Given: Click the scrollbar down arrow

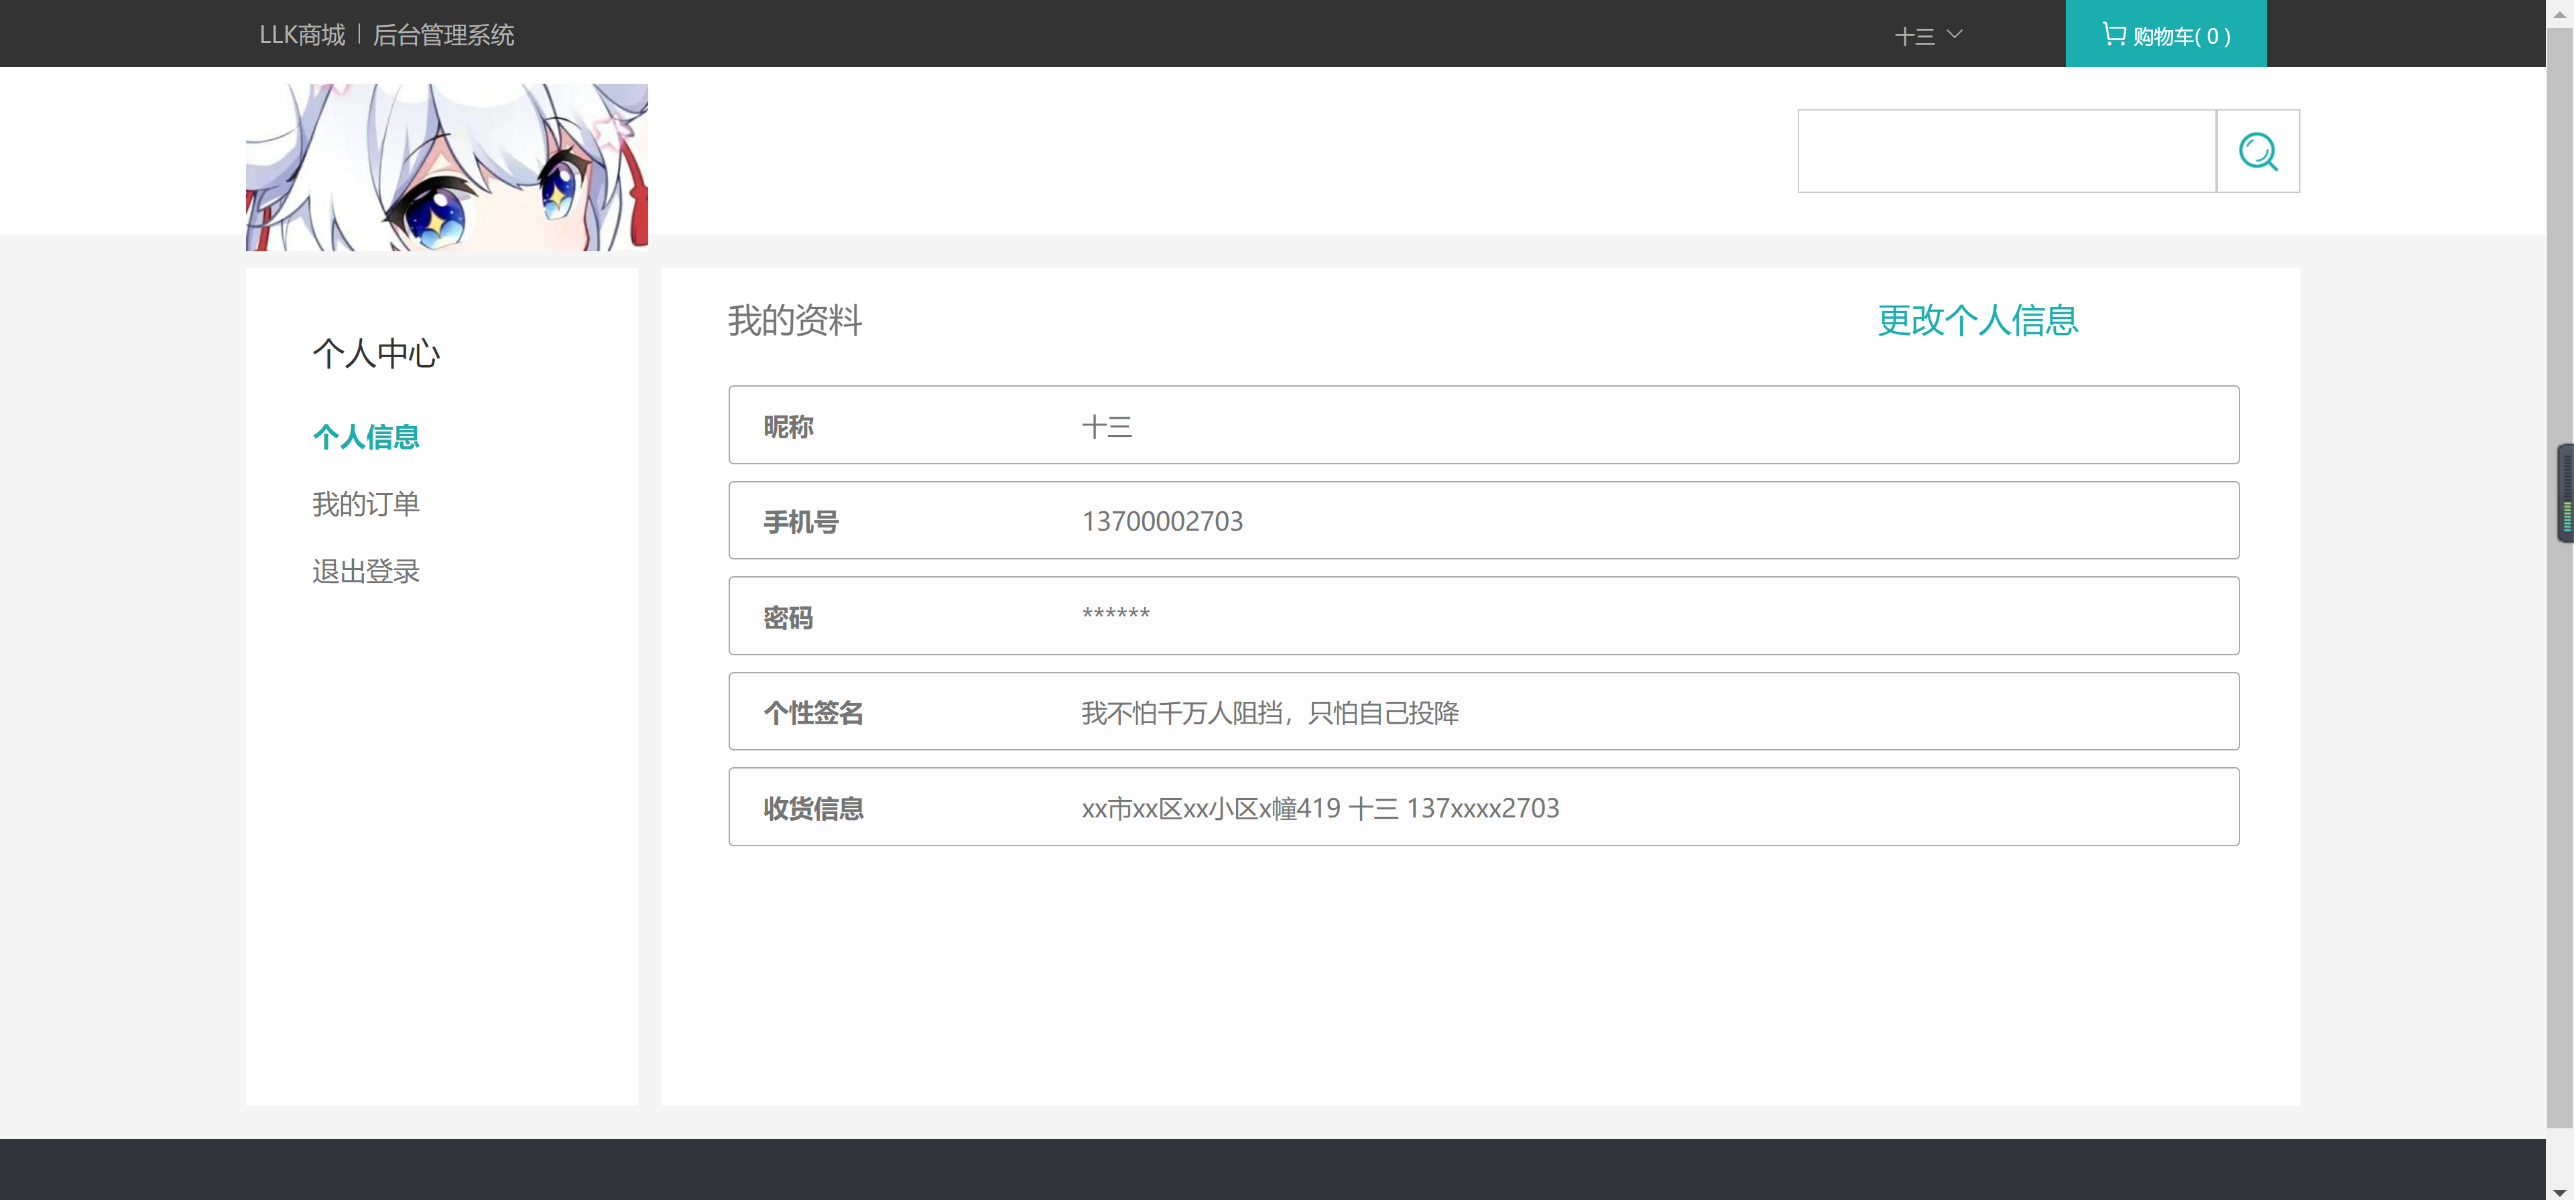Looking at the screenshot, I should click(x=2559, y=1192).
